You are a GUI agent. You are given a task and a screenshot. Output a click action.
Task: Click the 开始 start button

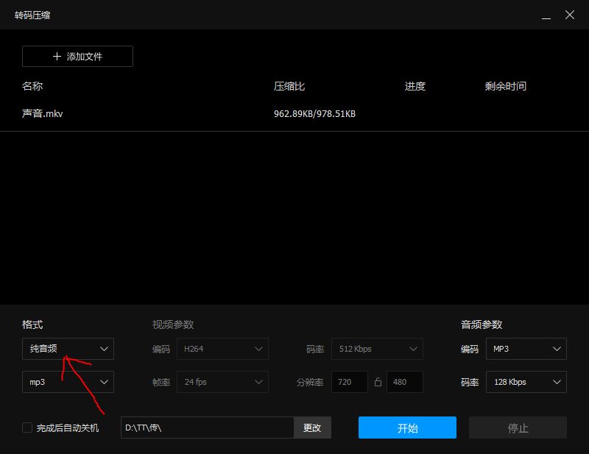(x=406, y=428)
